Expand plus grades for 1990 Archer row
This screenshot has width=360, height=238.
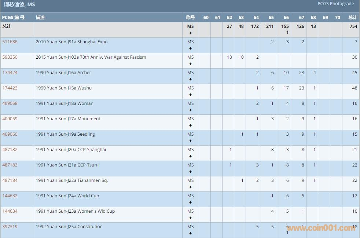190,79
